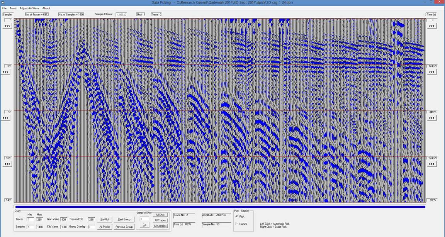Click the <<< button at sample 701

coord(6,118)
